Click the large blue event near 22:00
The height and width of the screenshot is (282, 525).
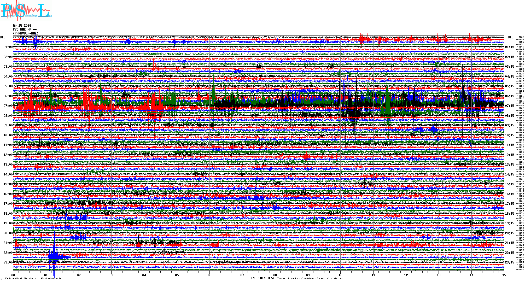pyautogui.click(x=54, y=256)
